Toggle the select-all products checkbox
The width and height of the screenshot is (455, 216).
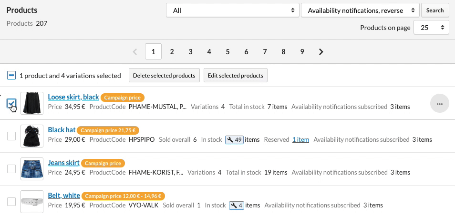pyautogui.click(x=11, y=76)
